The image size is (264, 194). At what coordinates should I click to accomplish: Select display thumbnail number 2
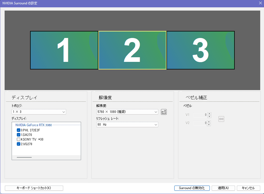coord(132,50)
